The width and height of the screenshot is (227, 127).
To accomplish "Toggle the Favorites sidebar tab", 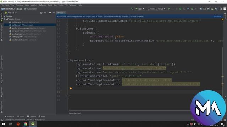I will 2,92.
